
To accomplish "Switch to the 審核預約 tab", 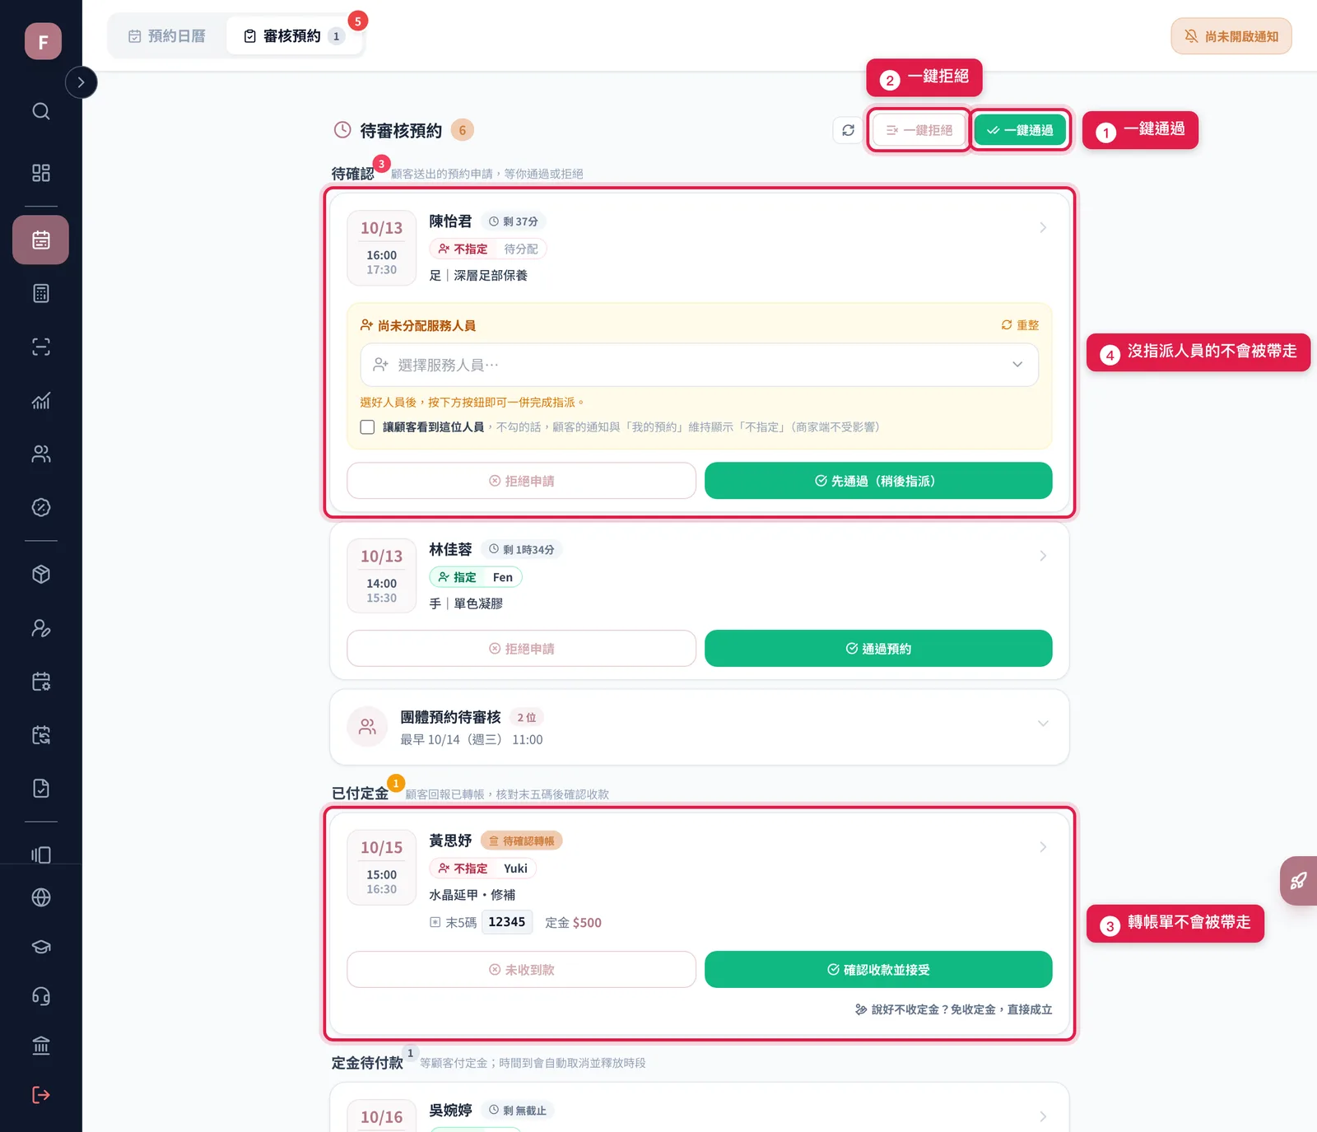I will (294, 36).
